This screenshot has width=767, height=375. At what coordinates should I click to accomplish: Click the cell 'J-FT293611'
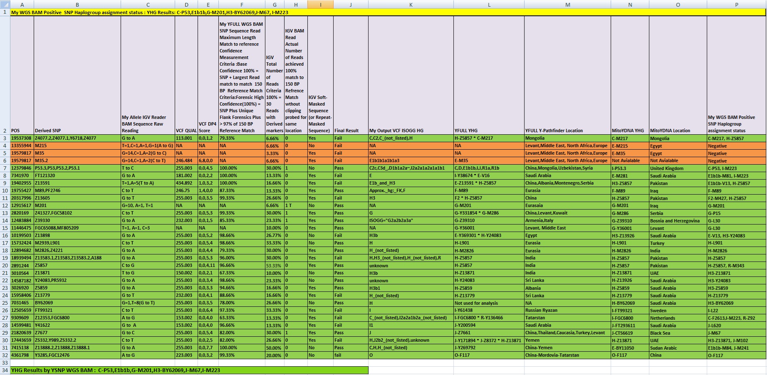pos(630,325)
